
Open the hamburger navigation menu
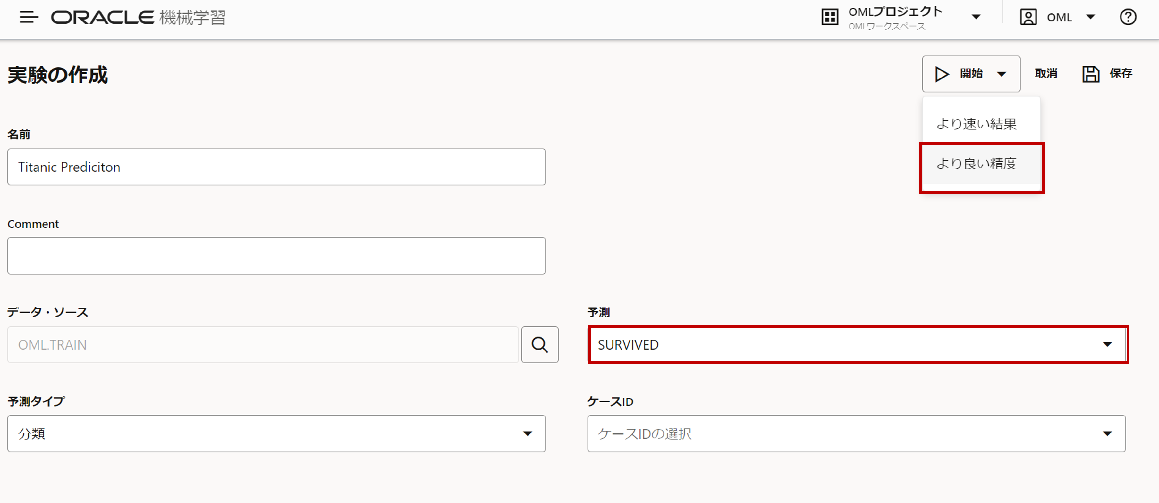point(29,18)
